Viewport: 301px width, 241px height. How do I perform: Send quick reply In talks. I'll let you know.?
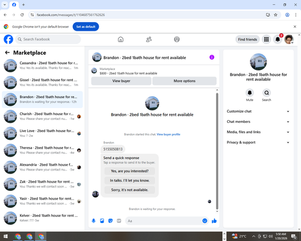coord(129,181)
